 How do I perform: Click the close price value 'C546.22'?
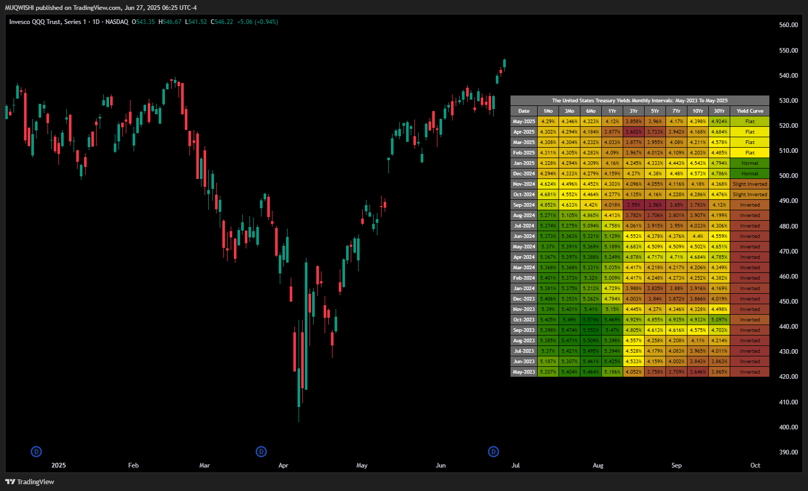222,22
